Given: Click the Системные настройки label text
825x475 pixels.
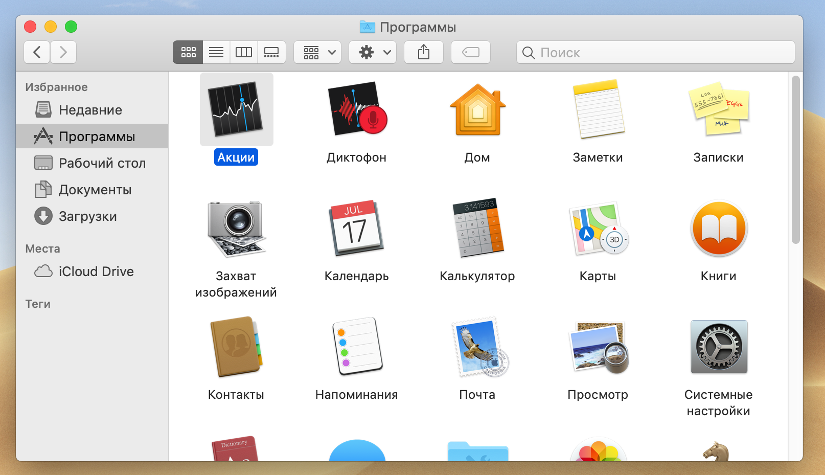Looking at the screenshot, I should 719,402.
